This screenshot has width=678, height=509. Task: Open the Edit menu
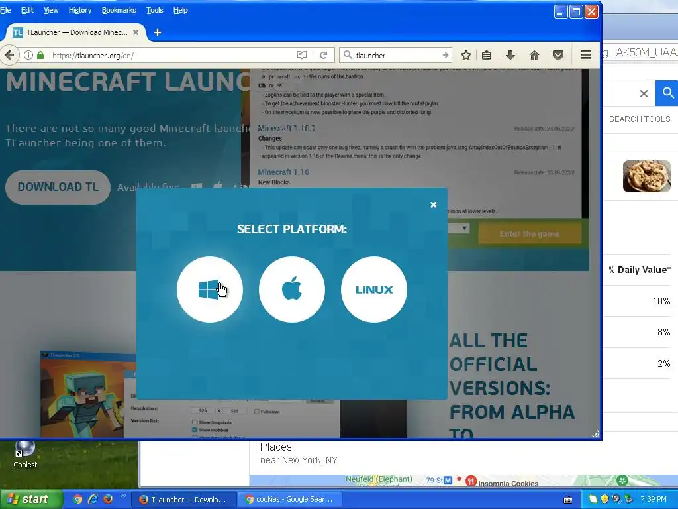tap(27, 10)
